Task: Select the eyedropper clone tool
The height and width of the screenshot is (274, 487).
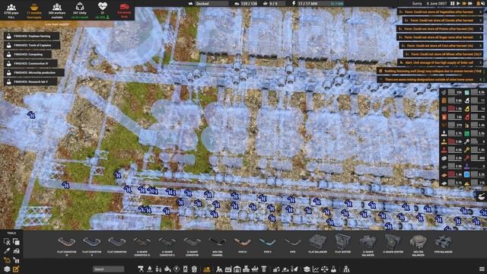Action: point(7,250)
